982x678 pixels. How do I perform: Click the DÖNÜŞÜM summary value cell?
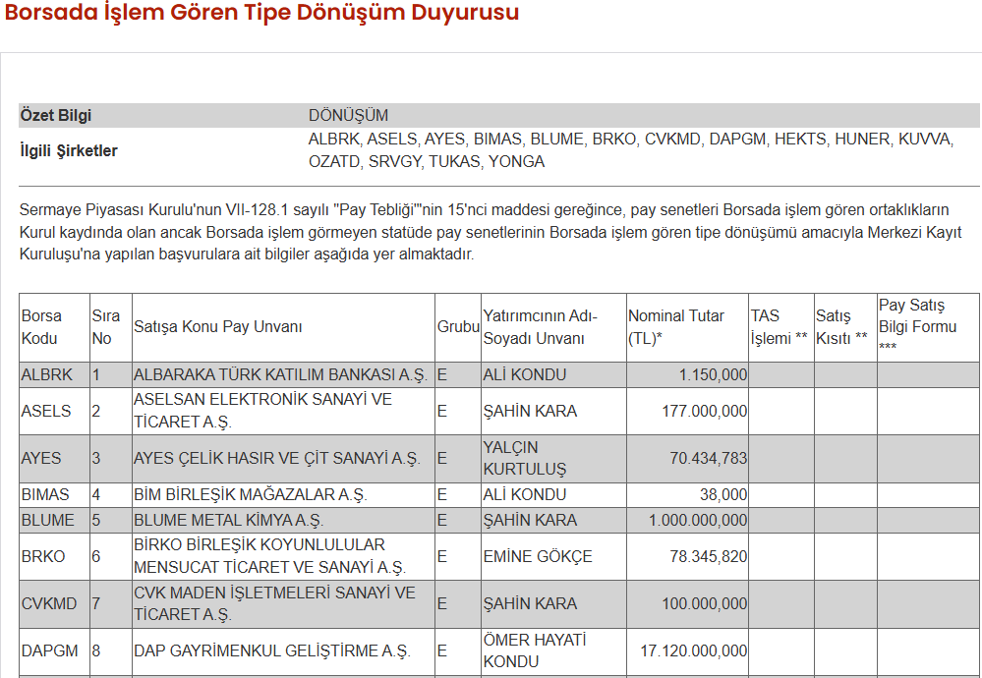349,117
